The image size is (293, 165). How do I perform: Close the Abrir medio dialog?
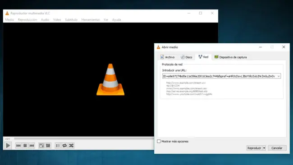point(284,47)
